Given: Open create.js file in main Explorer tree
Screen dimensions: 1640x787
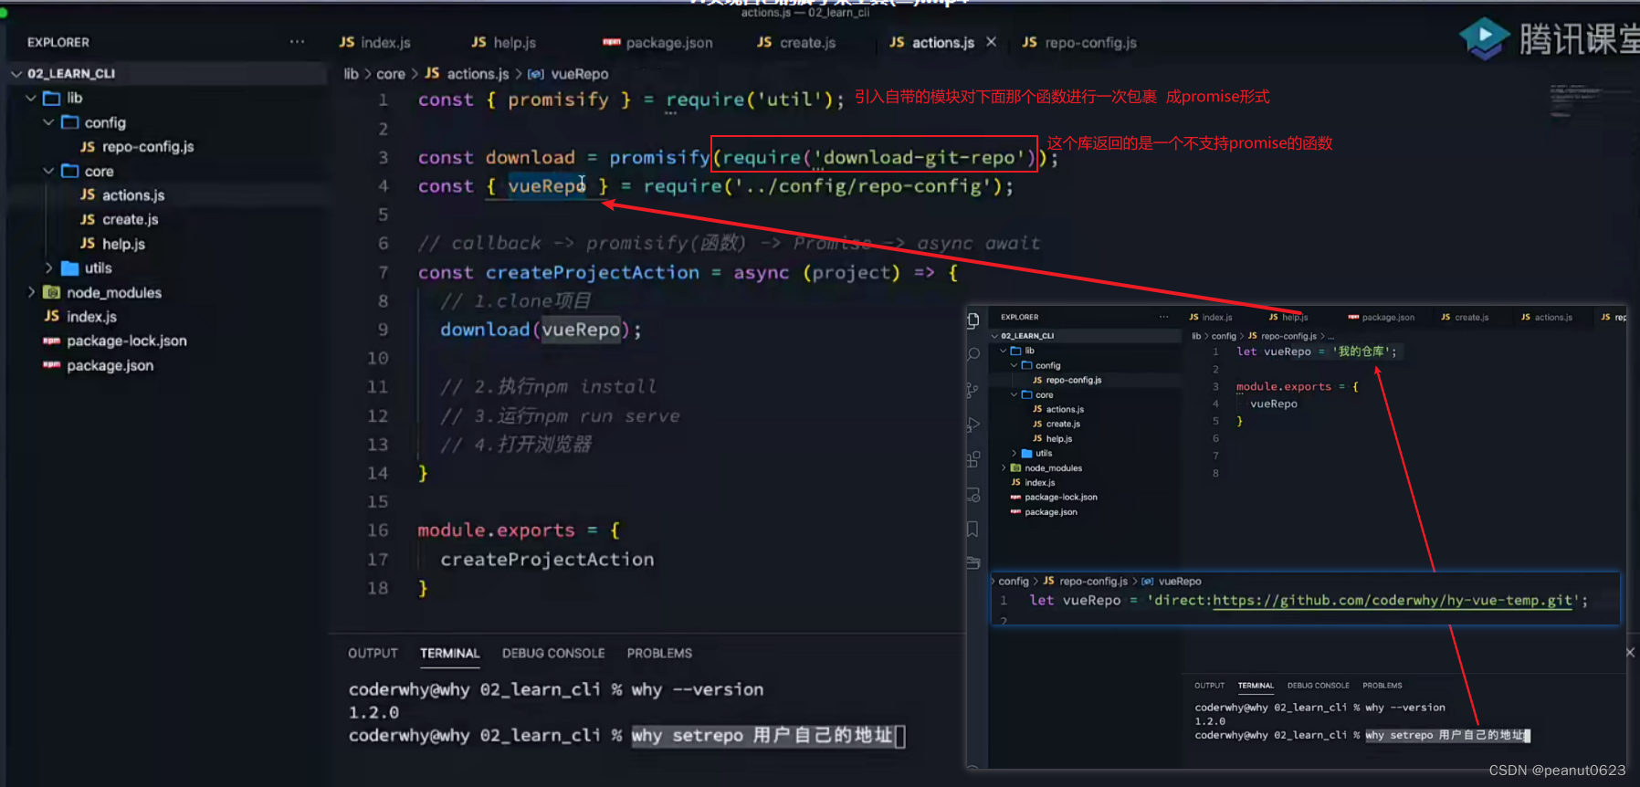Looking at the screenshot, I should coord(130,219).
